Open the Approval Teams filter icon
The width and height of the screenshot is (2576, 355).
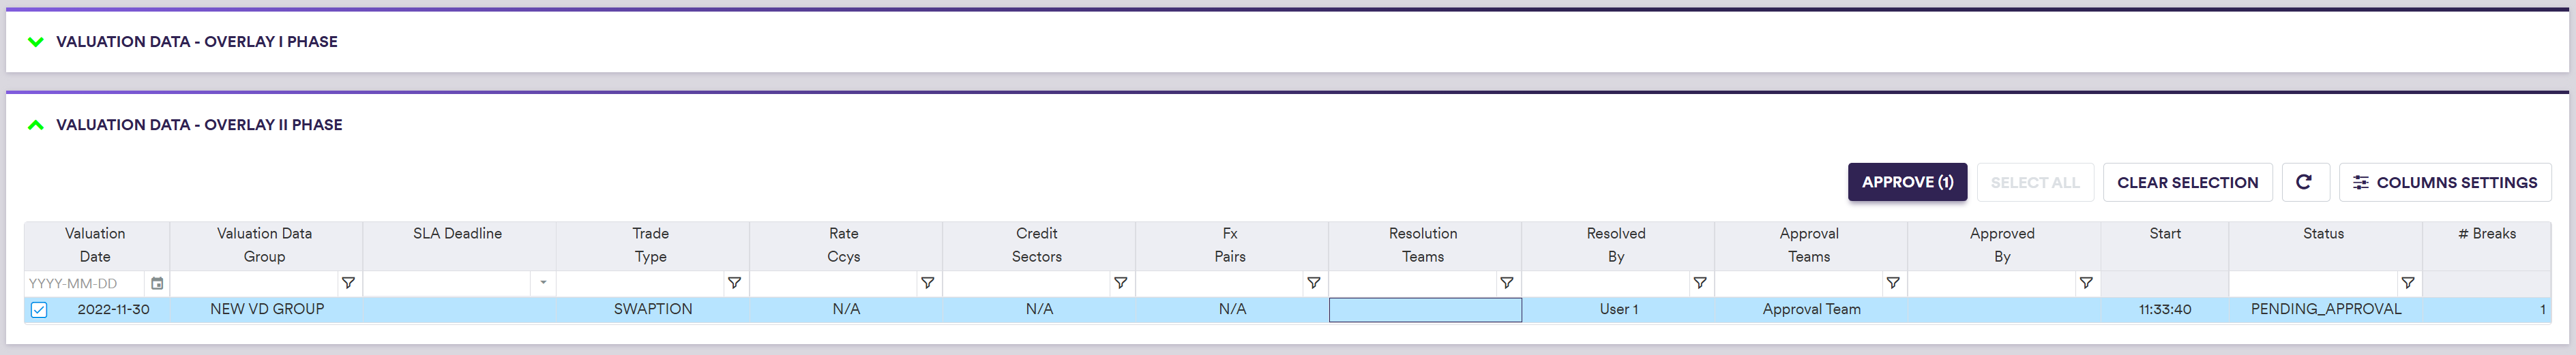pyautogui.click(x=1892, y=284)
